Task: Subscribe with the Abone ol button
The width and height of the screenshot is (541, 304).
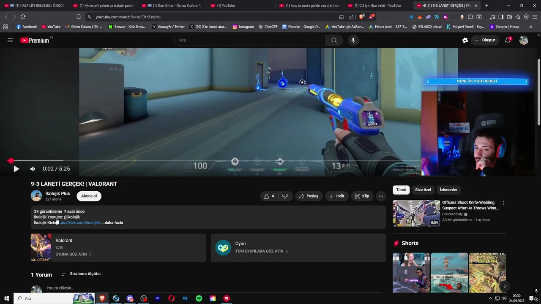Action: pyautogui.click(x=89, y=196)
